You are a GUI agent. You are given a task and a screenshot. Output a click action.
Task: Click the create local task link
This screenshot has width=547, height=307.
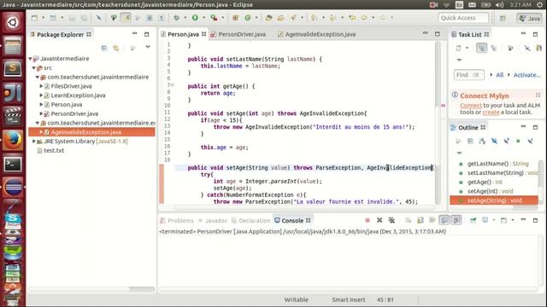pos(491,112)
